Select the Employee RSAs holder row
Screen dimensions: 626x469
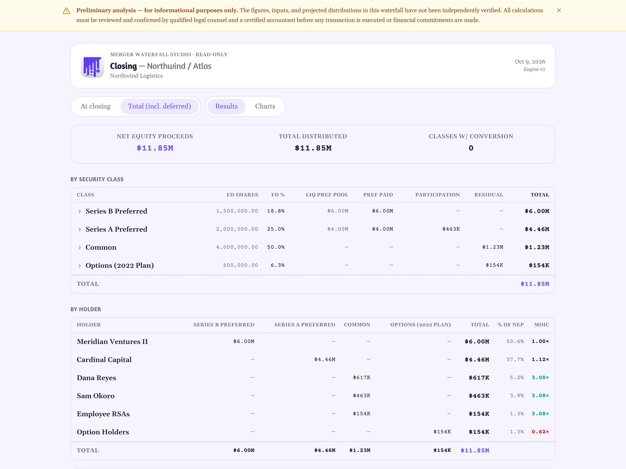[x=313, y=414]
